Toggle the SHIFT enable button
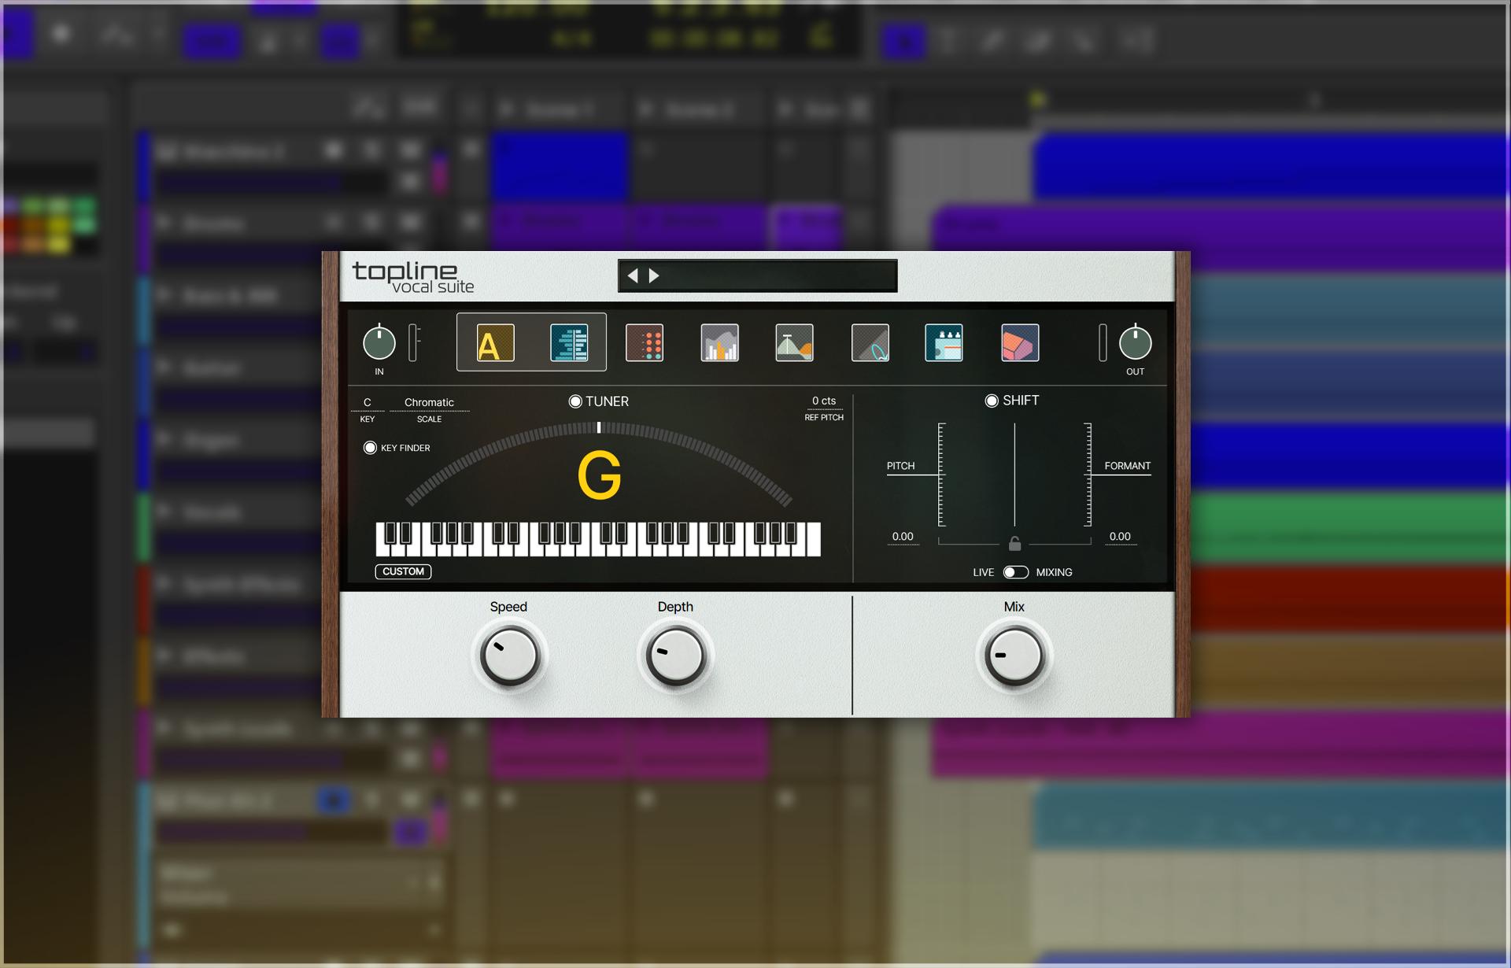Image resolution: width=1511 pixels, height=968 pixels. (992, 401)
